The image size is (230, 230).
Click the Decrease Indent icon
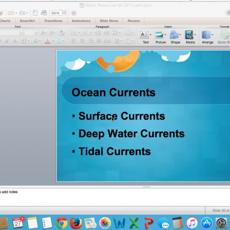click(x=98, y=33)
